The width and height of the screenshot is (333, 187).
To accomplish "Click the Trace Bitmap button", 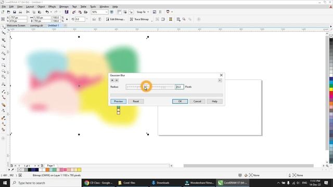I will (139, 19).
